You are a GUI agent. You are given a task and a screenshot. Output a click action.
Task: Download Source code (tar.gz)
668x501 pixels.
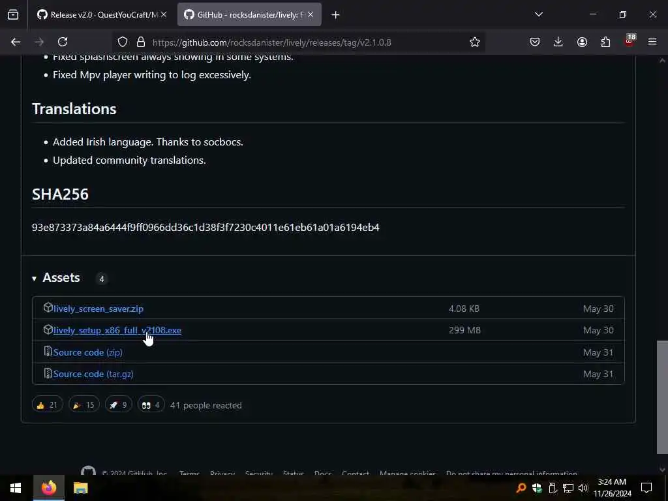coord(93,374)
